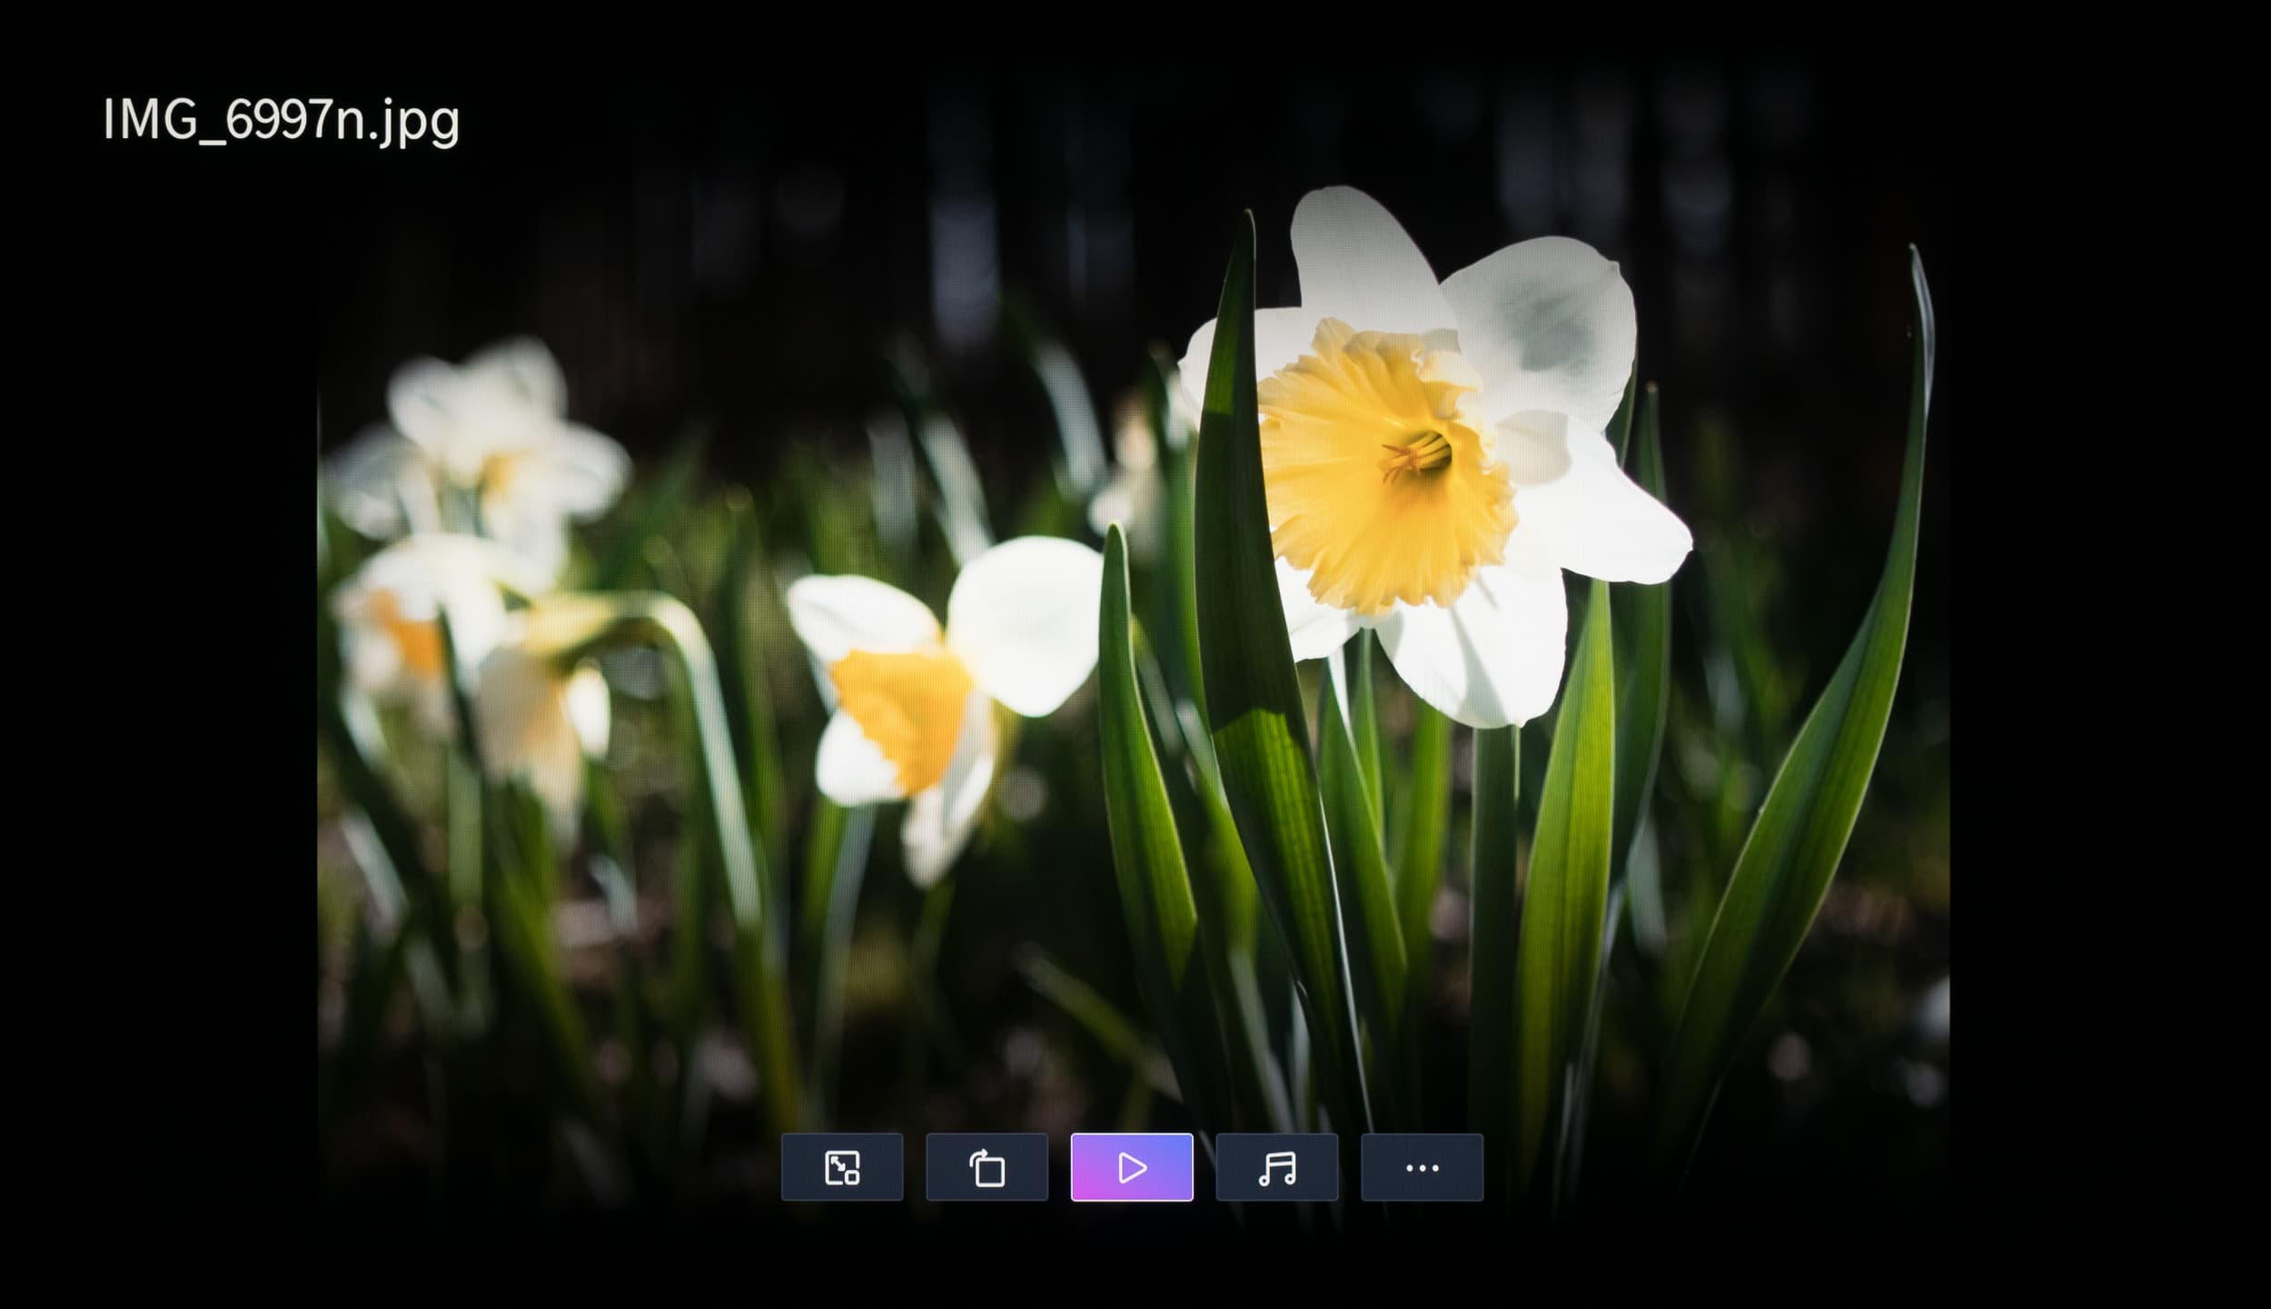Click the orange cup of the center blurred daffodil

pos(899,718)
